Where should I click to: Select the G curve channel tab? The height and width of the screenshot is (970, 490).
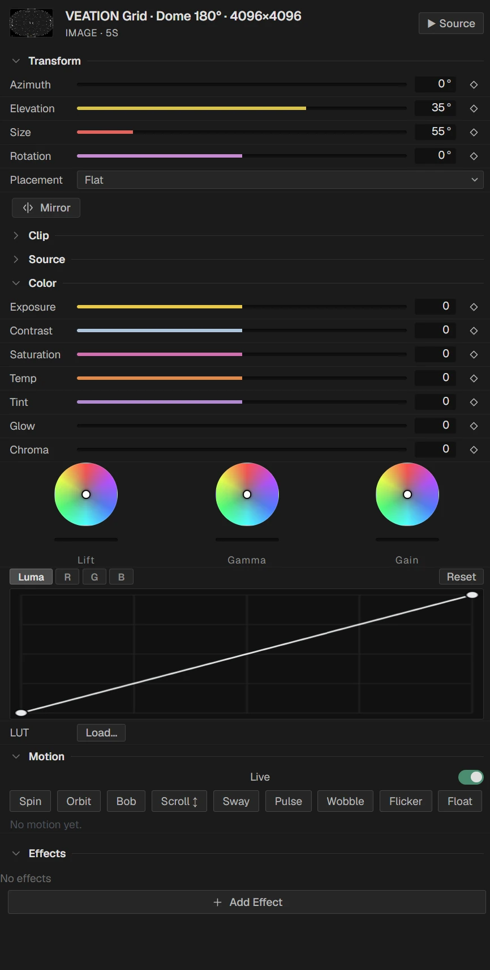pos(94,577)
